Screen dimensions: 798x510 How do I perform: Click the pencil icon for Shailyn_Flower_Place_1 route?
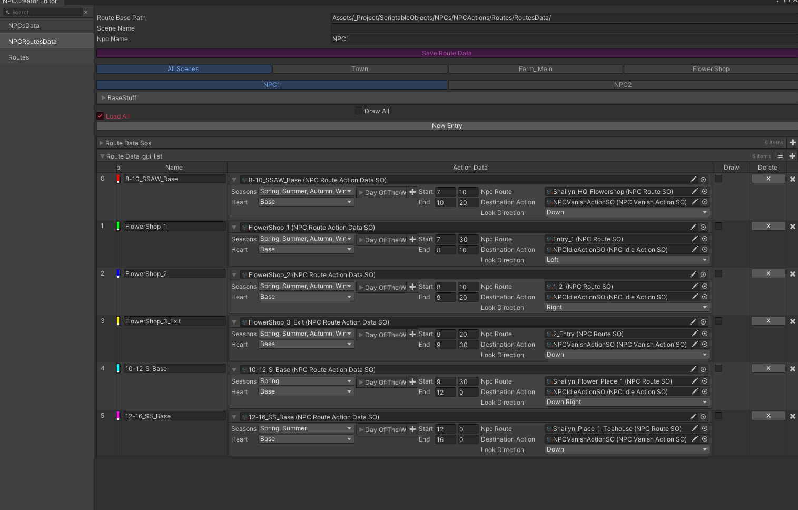pos(695,381)
